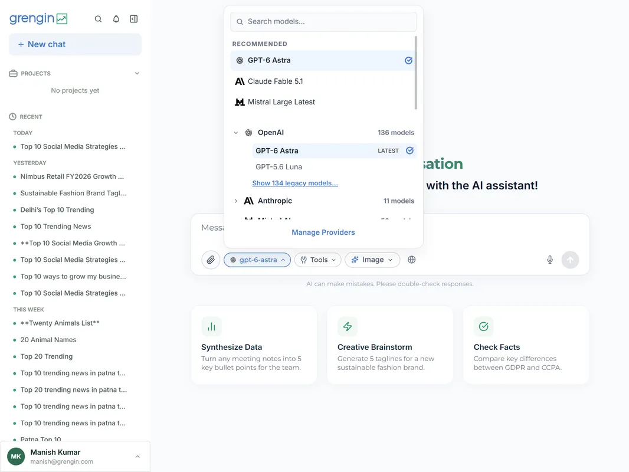Viewport: 629px width, 472px height.
Task: Open Top 20 trending news in patna chat
Action: [x=73, y=390]
